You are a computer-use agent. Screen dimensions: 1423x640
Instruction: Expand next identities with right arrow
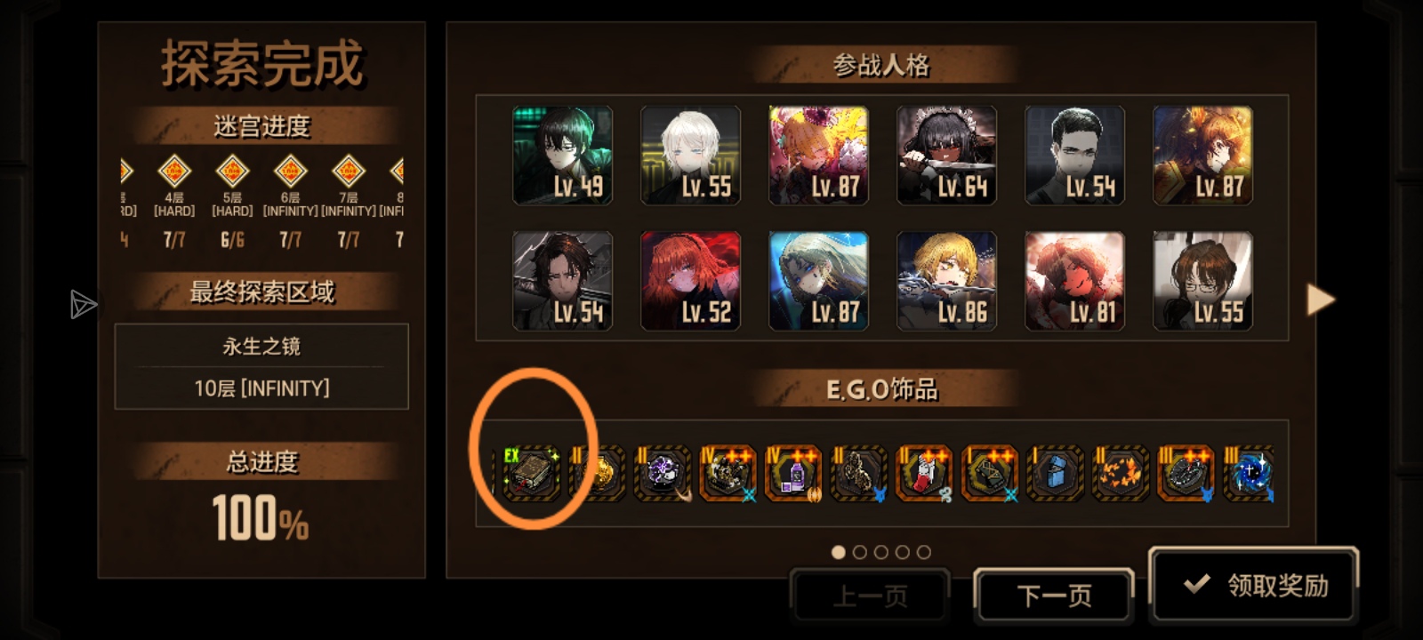tap(1321, 300)
